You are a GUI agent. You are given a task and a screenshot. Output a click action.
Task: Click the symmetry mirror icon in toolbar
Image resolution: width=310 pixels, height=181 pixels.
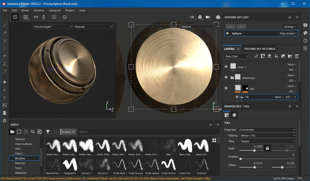(x=36, y=17)
